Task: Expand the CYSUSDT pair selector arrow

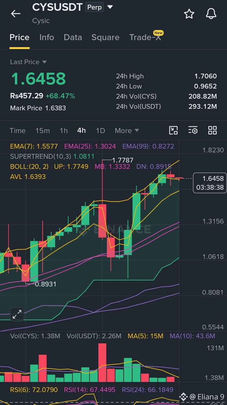Action: click(110, 7)
